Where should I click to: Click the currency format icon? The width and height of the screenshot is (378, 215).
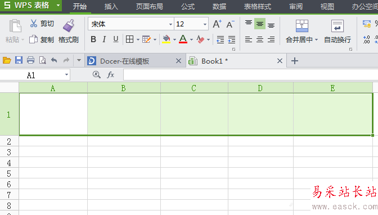tap(367, 24)
